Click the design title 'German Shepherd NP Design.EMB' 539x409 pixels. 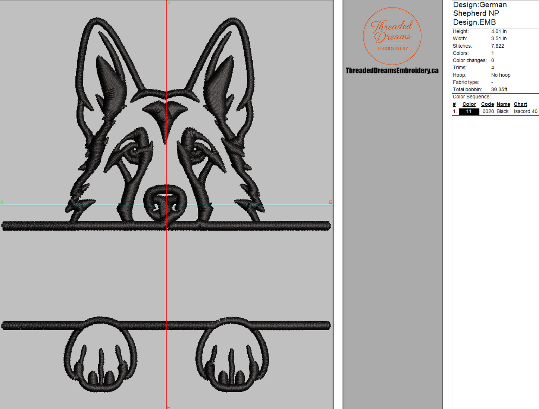(480, 13)
